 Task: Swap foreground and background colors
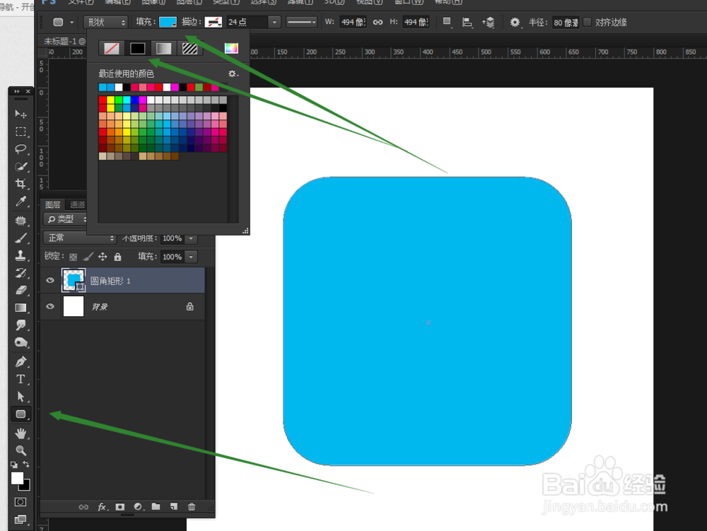pos(26,465)
